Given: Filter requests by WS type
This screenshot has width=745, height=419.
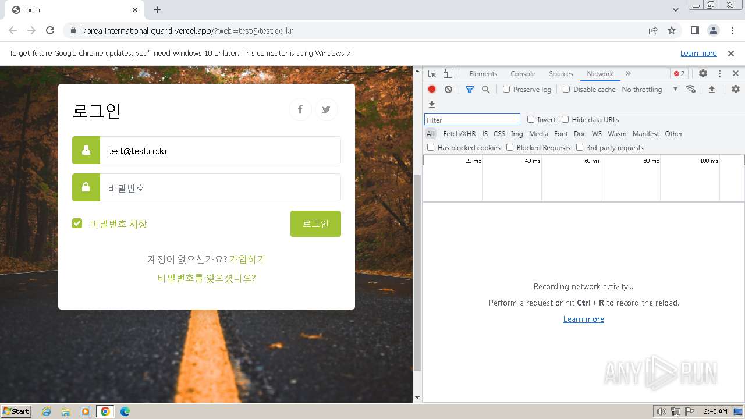Looking at the screenshot, I should [597, 133].
